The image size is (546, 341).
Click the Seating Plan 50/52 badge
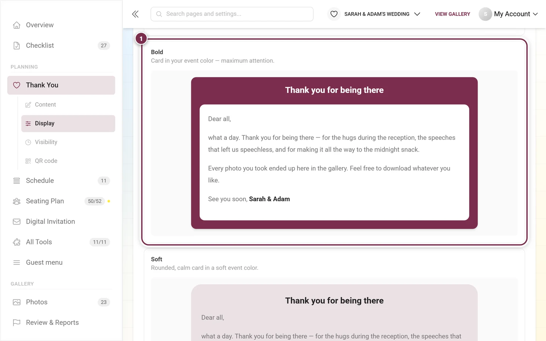pos(95,201)
